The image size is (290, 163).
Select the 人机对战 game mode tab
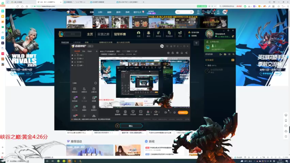click(x=77, y=42)
